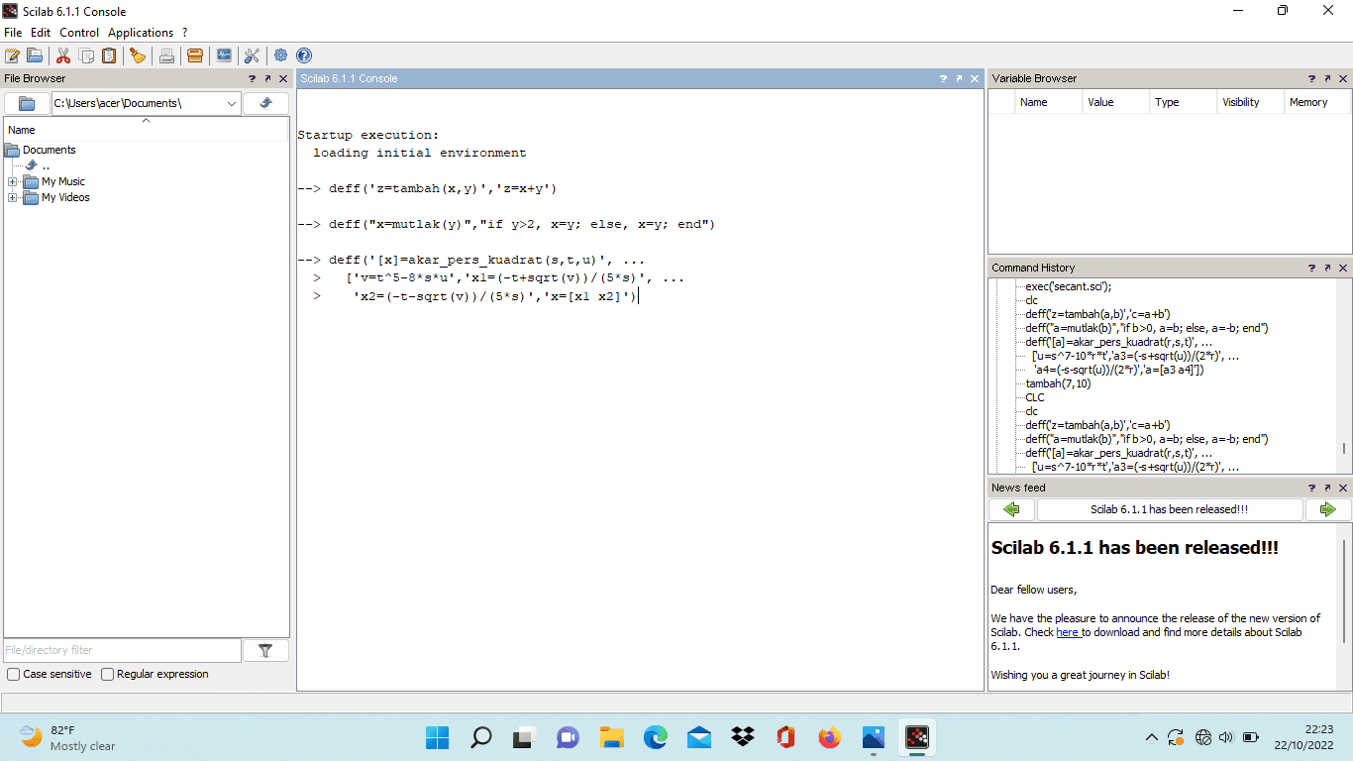Show next news with green right arrow
This screenshot has height=761, width=1353.
(x=1327, y=509)
